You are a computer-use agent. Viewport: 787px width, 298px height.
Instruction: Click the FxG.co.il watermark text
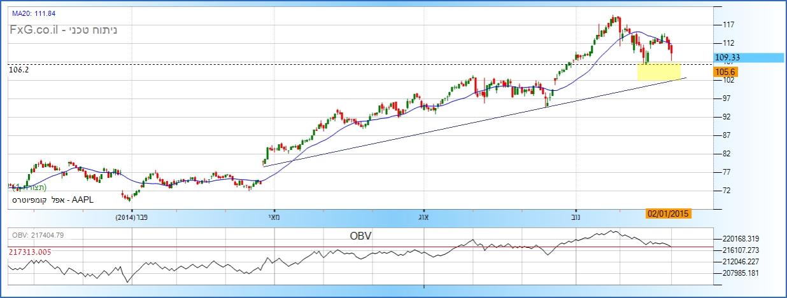click(x=36, y=29)
